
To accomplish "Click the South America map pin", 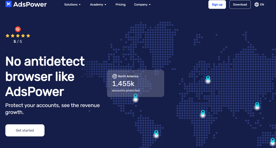I will click(x=156, y=134).
